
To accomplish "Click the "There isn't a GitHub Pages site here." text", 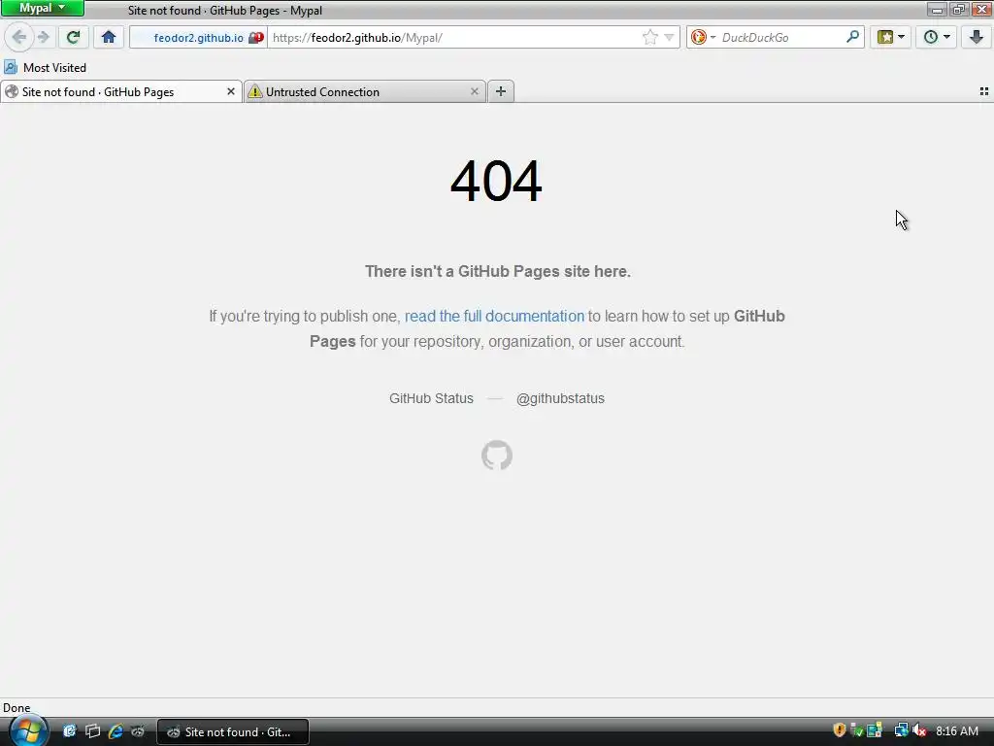I will 498,272.
